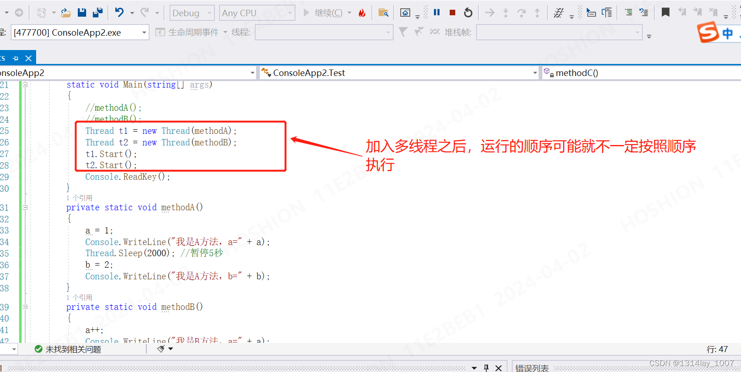This screenshot has width=741, height=372.
Task: Stop debugging with the red square
Action: pos(452,13)
